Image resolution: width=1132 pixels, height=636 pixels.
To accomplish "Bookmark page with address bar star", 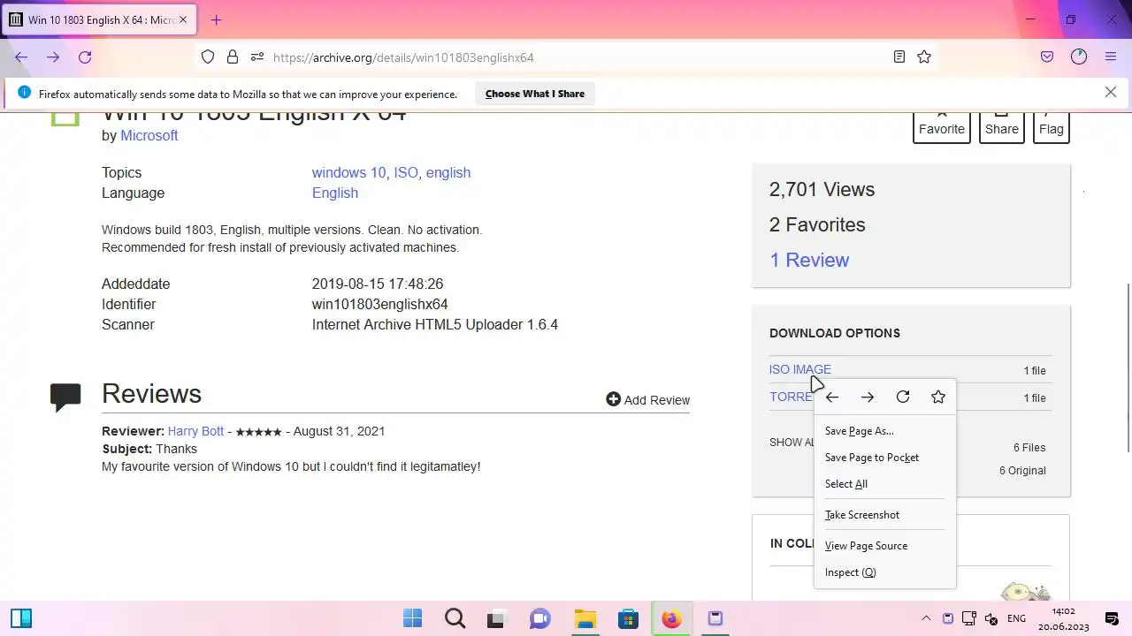I will 924,57.
